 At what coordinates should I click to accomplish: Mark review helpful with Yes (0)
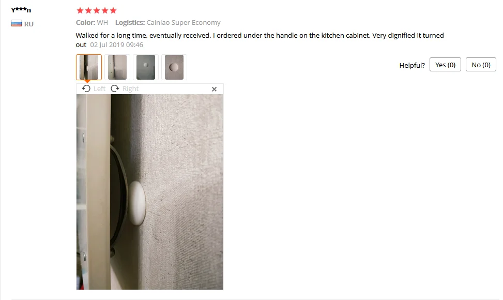(445, 65)
